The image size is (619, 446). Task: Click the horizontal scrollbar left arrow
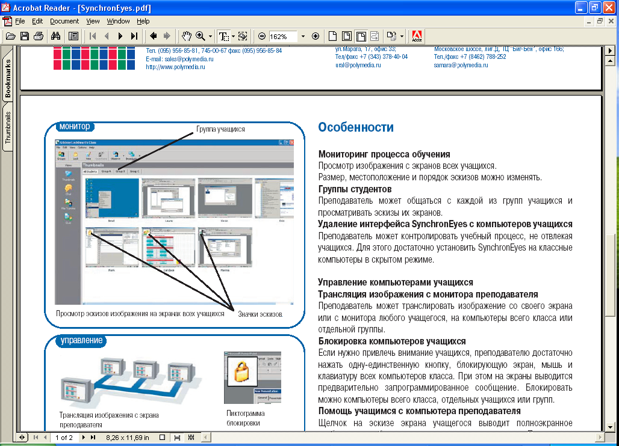click(206, 437)
